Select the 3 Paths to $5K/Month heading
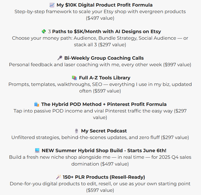Screen dimensions: 201x195 coord(105,32)
